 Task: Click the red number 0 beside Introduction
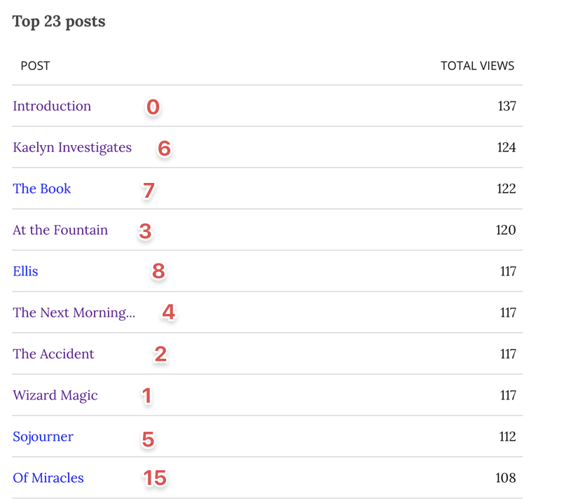click(x=153, y=107)
